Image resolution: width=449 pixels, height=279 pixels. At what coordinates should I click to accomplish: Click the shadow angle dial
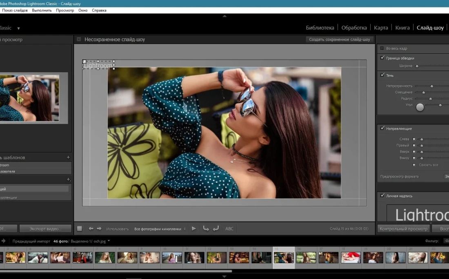click(420, 107)
